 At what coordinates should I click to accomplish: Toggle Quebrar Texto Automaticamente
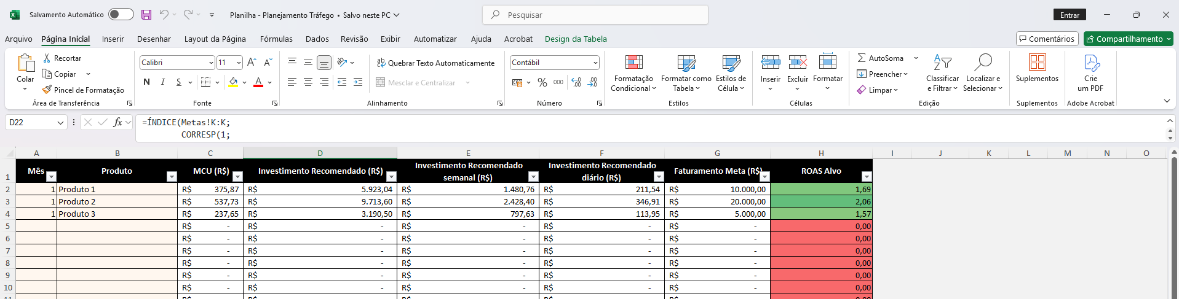pos(435,63)
